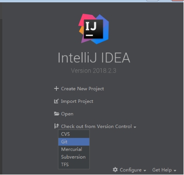184x175 pixels.
Task: Choose TFS from the list
Action: (74, 164)
